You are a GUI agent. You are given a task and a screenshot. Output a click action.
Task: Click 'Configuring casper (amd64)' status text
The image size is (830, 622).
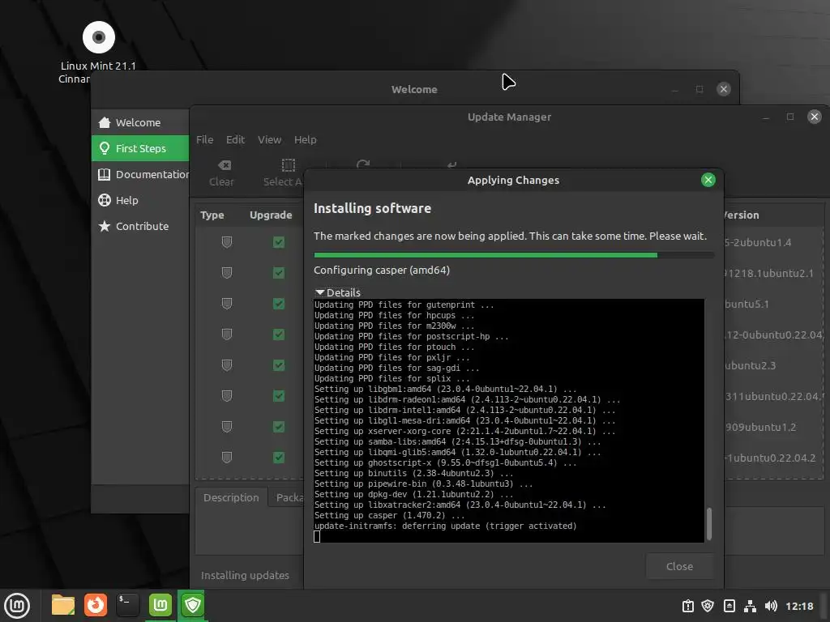pos(382,271)
